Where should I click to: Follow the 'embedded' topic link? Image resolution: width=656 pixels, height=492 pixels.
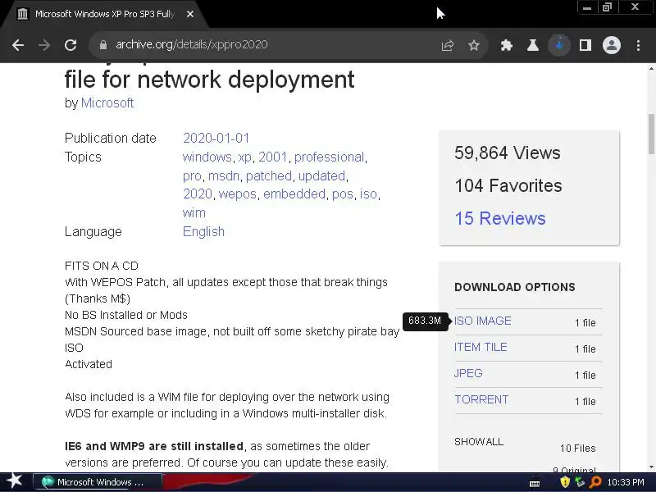pos(294,194)
